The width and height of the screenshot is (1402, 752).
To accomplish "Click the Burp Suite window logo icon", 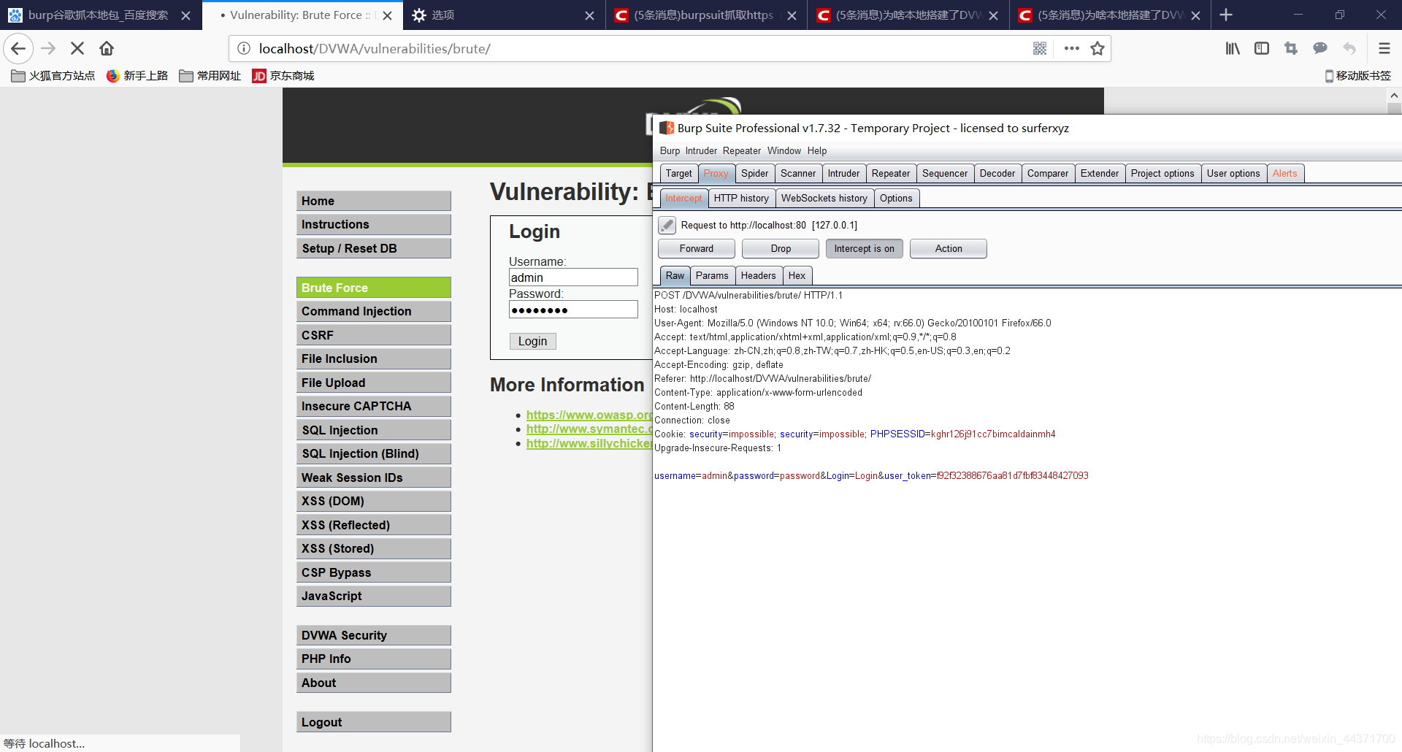I will pos(666,128).
